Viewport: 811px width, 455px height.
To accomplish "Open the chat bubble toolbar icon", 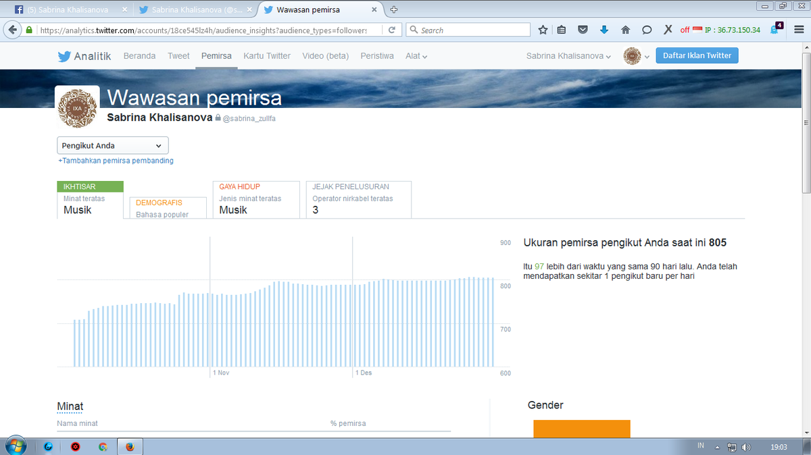I will [647, 30].
